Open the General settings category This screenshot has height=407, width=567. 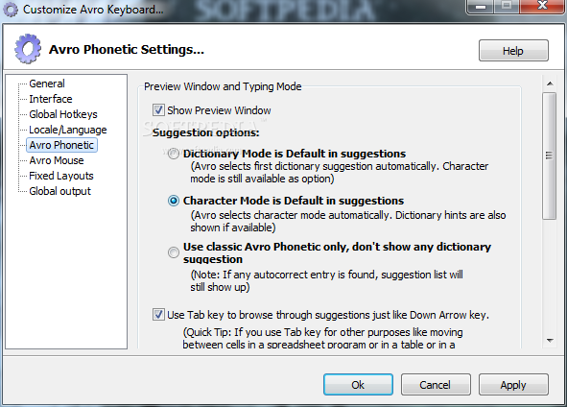tap(47, 84)
